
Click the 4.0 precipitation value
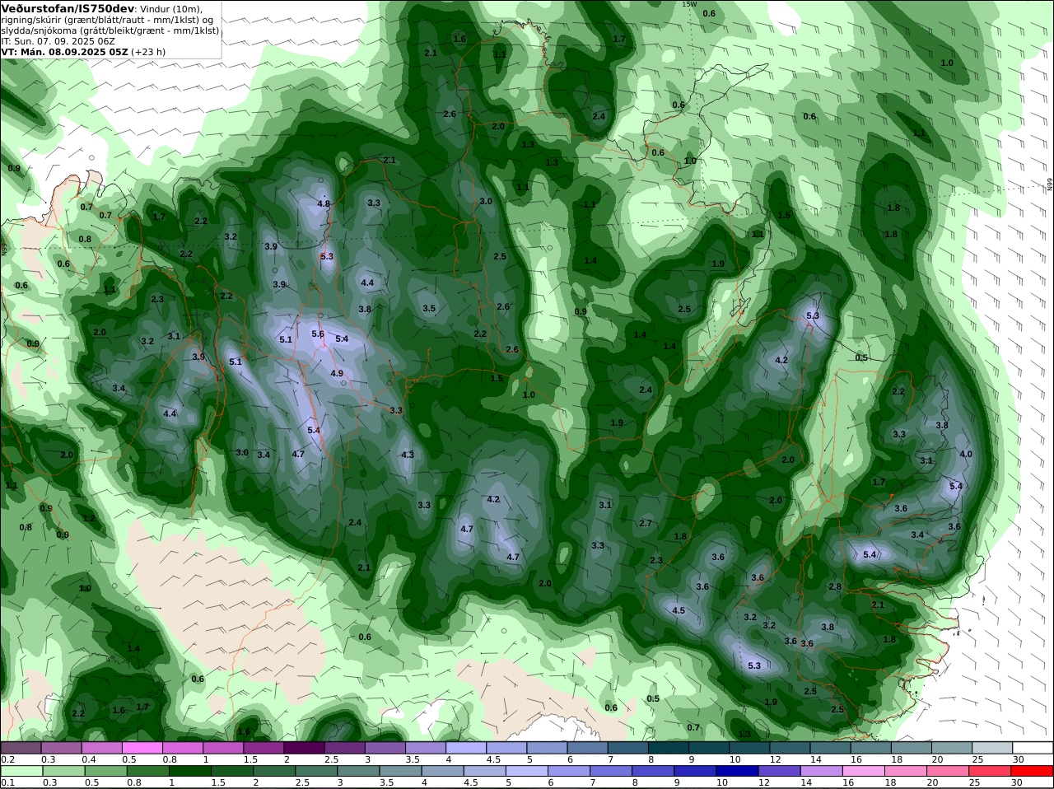coord(966,455)
